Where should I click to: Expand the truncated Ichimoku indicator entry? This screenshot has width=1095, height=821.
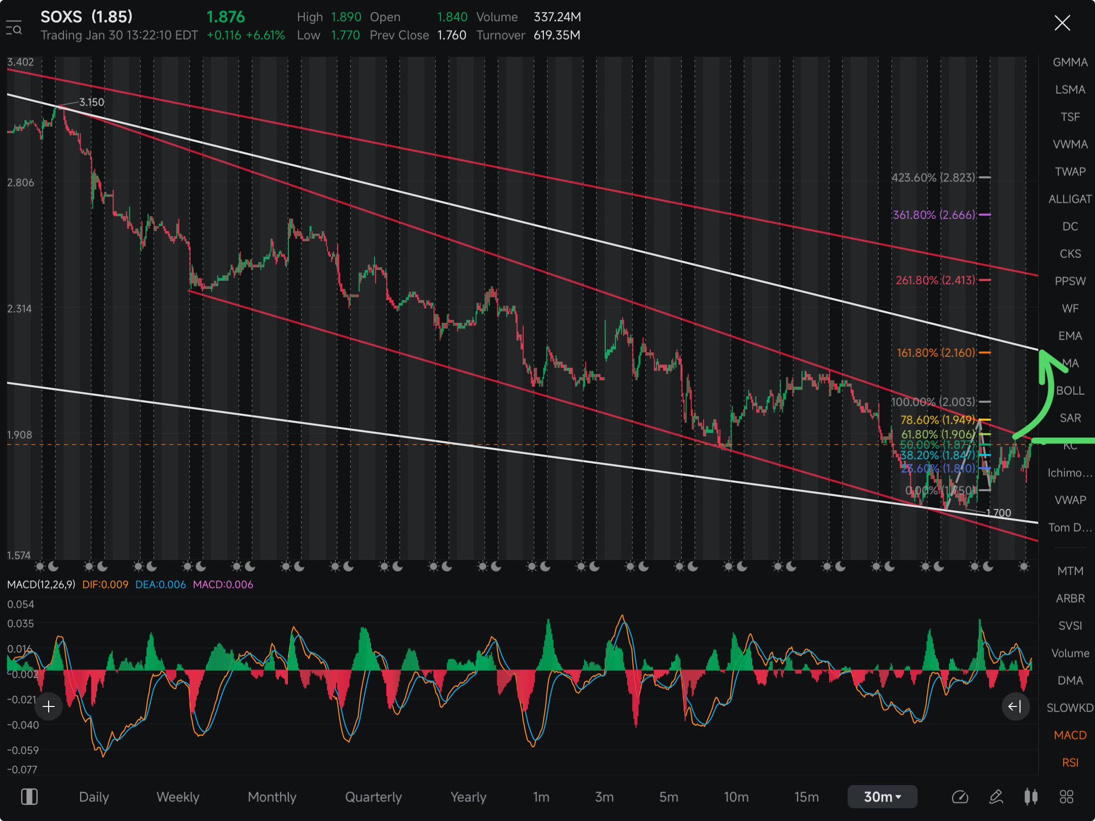[1070, 473]
